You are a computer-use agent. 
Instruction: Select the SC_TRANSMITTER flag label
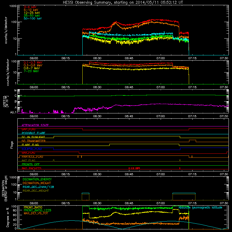pos(33,141)
